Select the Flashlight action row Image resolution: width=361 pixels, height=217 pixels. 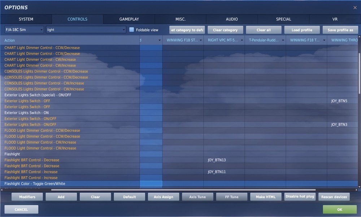[70, 154]
